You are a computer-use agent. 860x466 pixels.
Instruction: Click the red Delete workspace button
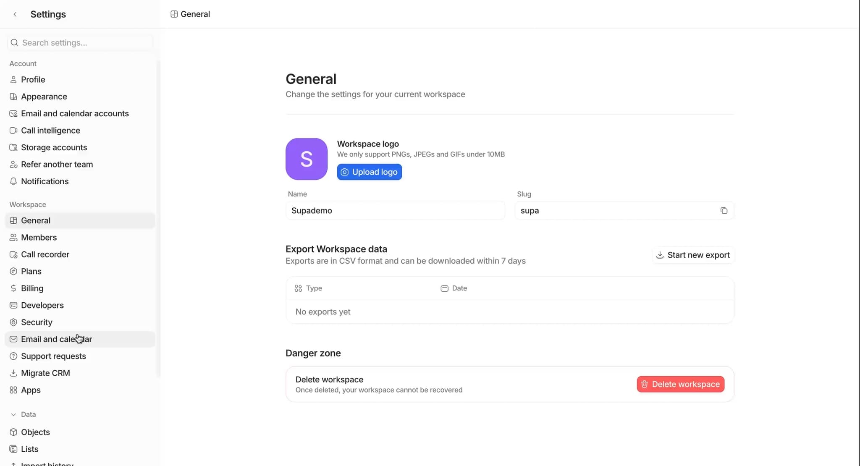680,384
